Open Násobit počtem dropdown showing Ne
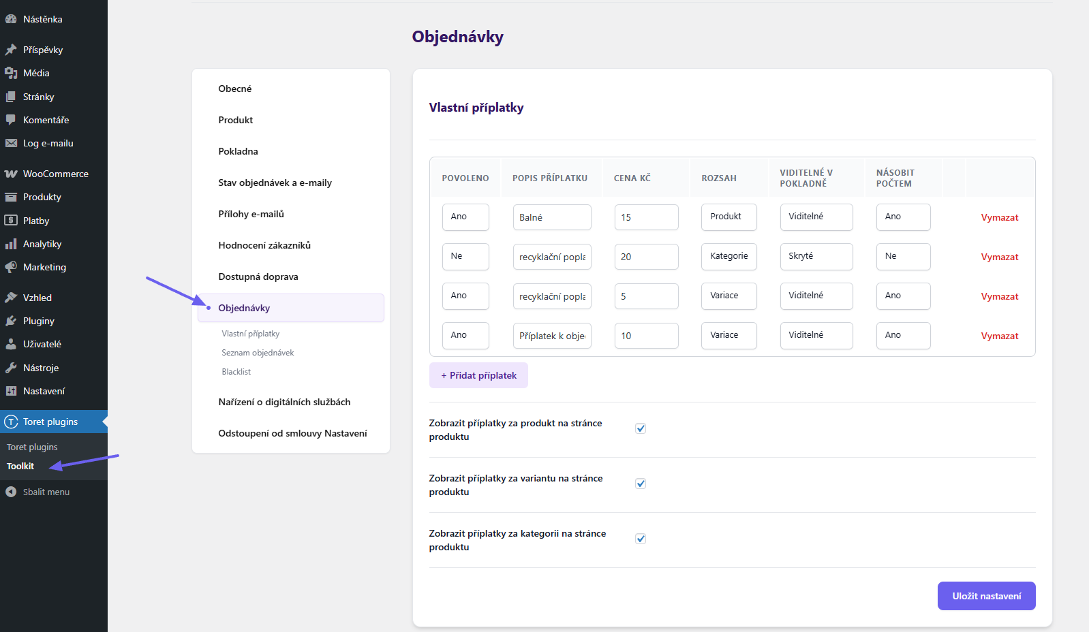 pyautogui.click(x=904, y=257)
